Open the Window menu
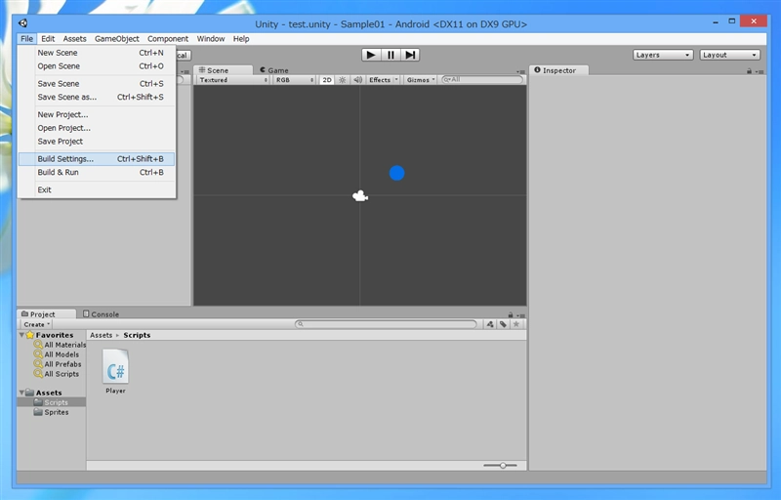This screenshot has height=500, width=781. [211, 39]
